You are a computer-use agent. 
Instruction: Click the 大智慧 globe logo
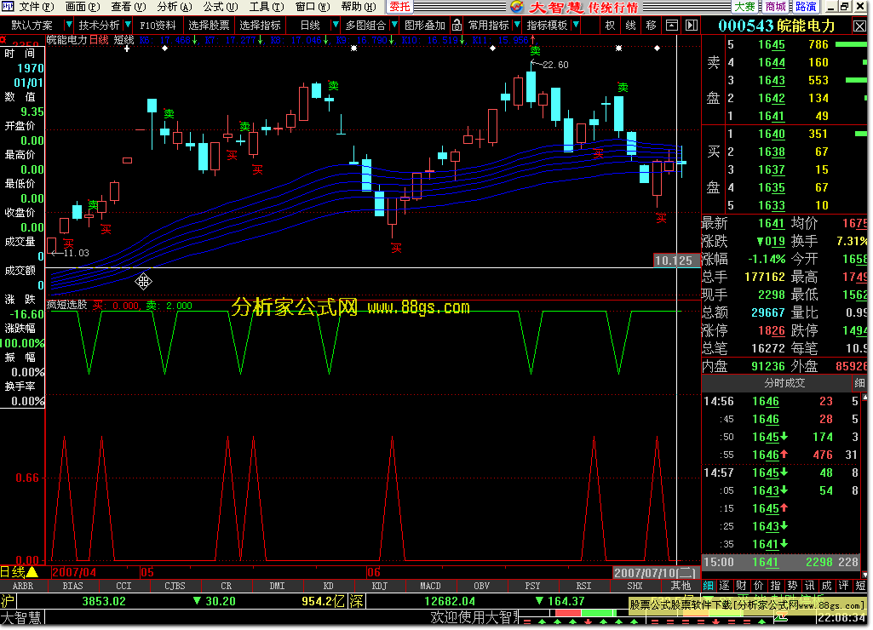517,7
